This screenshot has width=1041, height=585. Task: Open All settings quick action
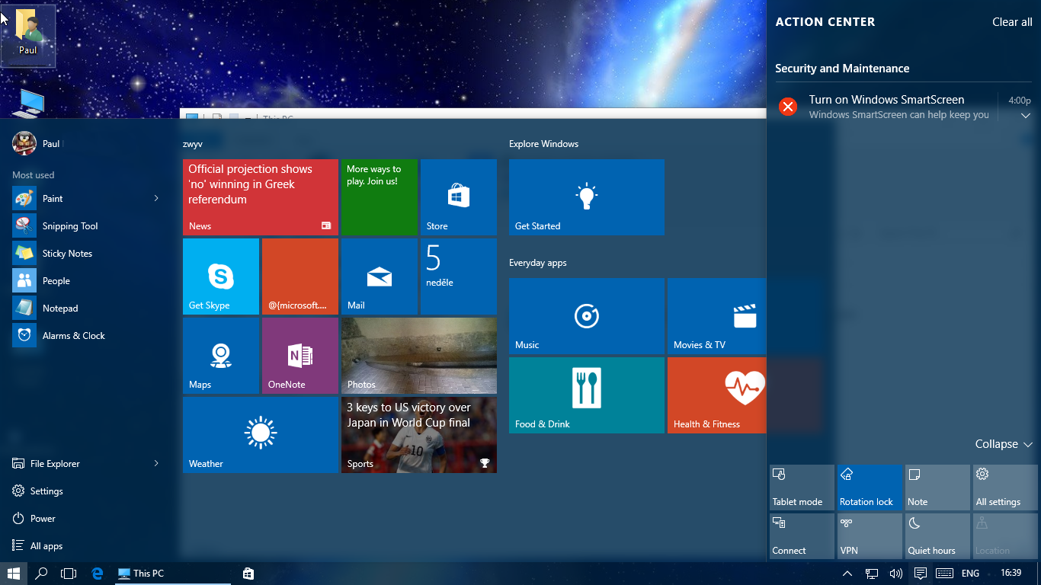pos(1005,487)
